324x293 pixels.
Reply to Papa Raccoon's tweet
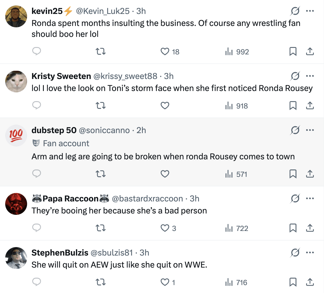pyautogui.click(x=37, y=228)
